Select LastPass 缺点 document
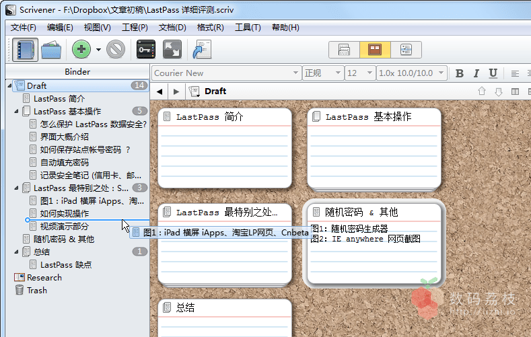531x337 pixels. tap(66, 264)
